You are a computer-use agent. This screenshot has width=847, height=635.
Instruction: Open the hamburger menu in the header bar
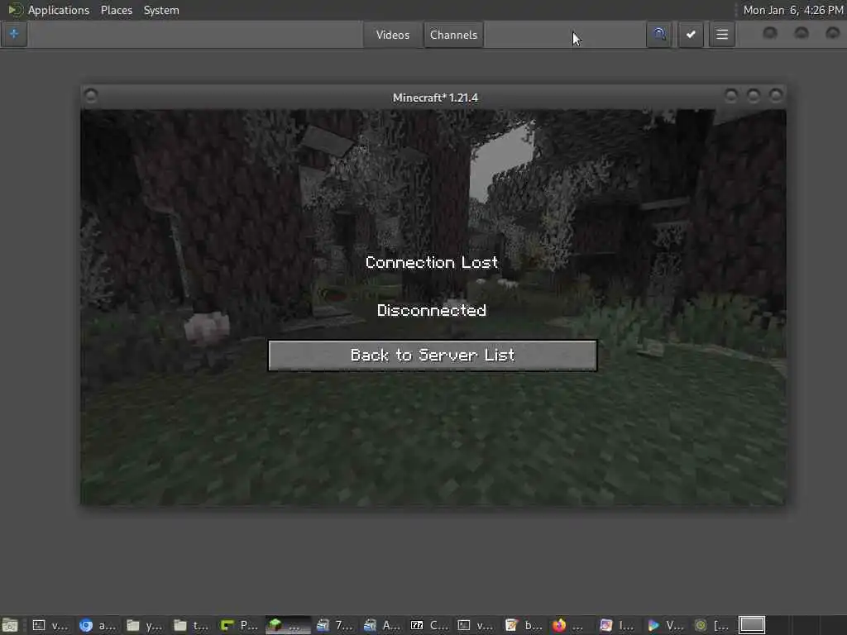(x=721, y=35)
